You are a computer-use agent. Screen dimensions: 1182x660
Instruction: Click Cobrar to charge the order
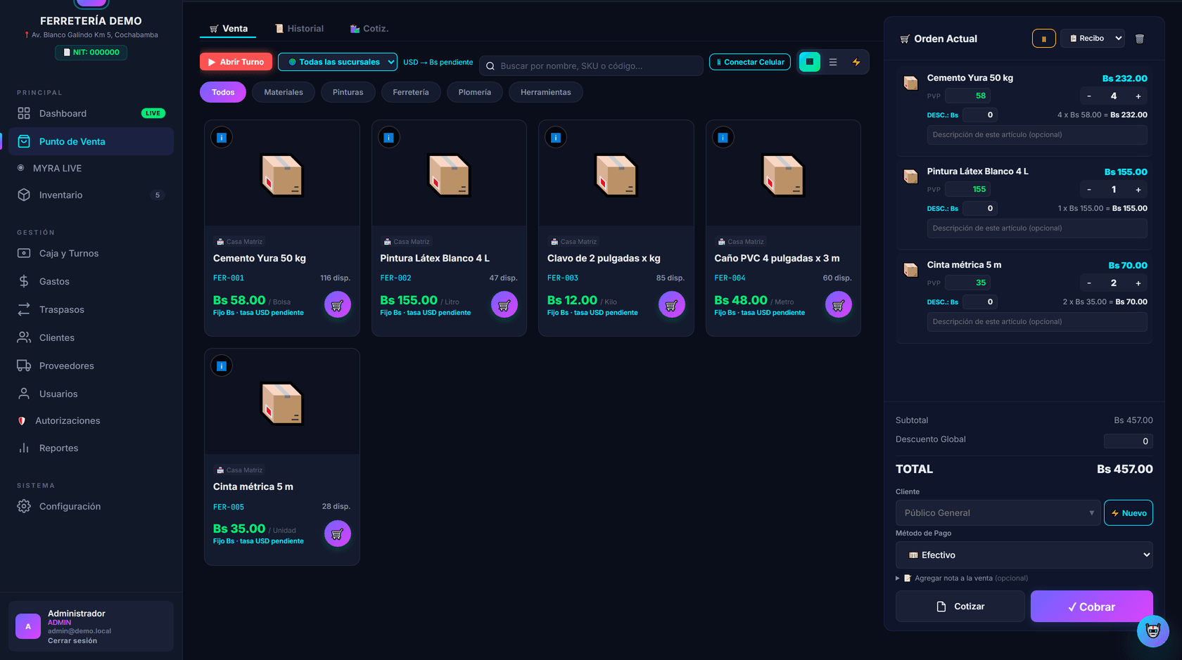coord(1091,607)
